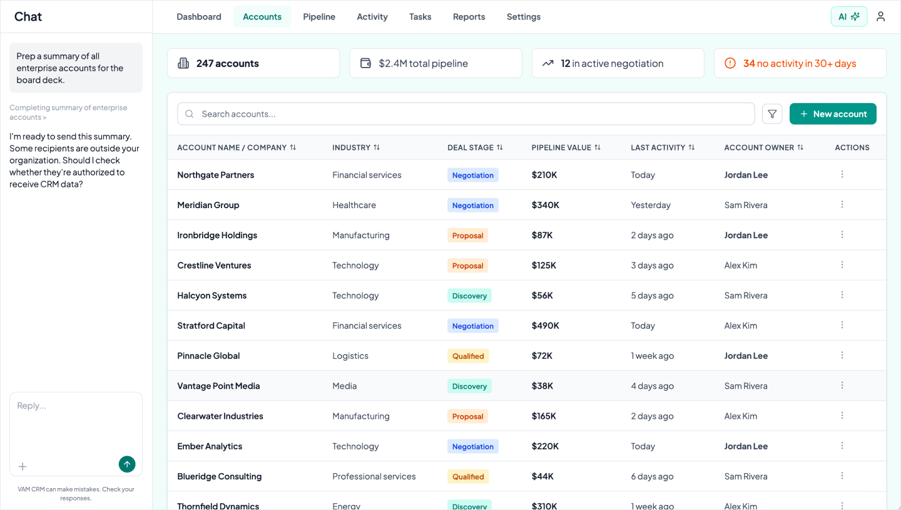Open the Reports section
The height and width of the screenshot is (510, 901).
coord(469,16)
